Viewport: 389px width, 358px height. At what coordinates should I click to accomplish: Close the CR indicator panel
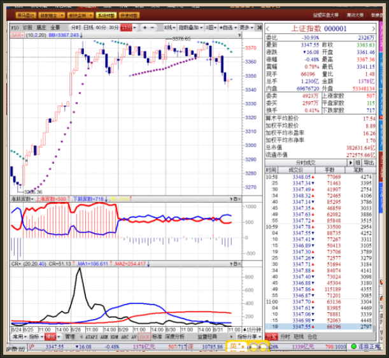point(239,264)
